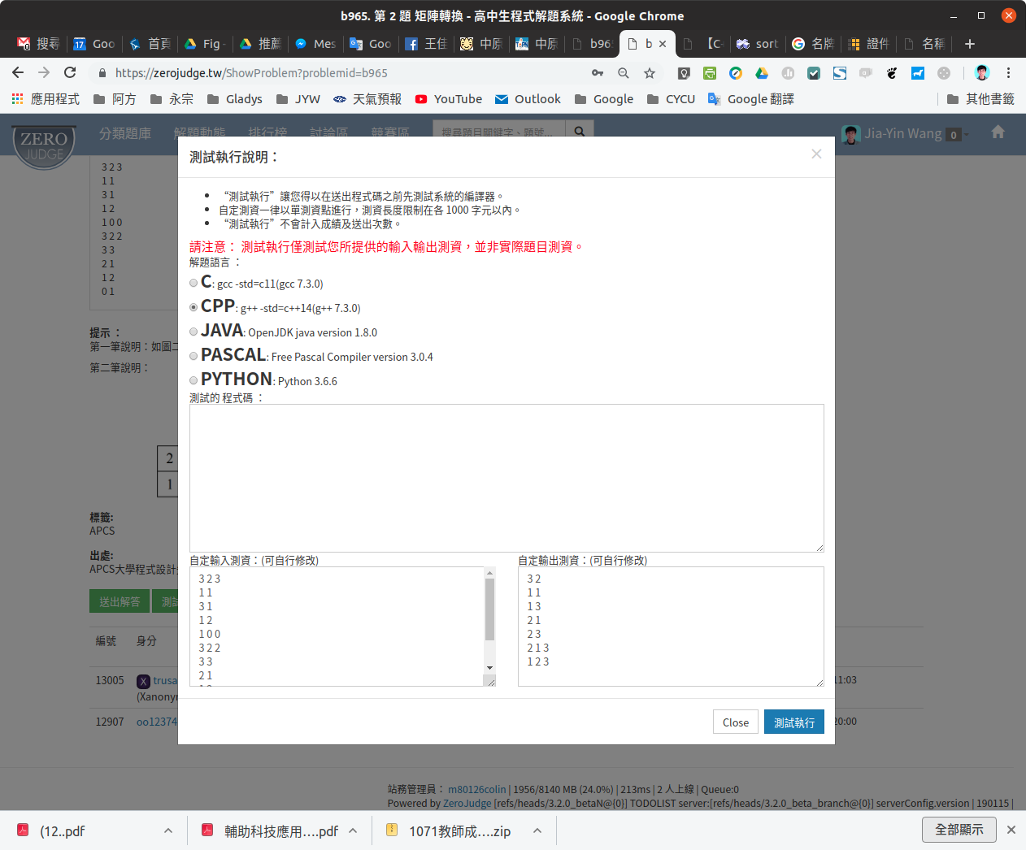Image resolution: width=1026 pixels, height=850 pixels.
Task: Open the YouTube bookmark
Action: (448, 99)
